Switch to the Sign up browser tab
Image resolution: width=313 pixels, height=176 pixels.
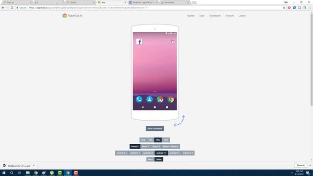pyautogui.click(x=17, y=2)
